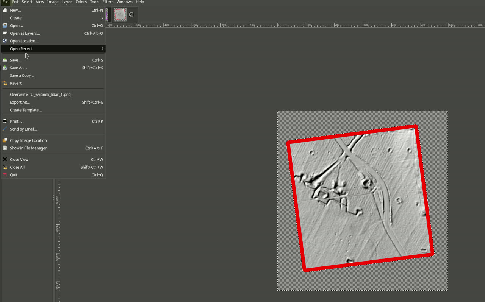485x302 pixels.
Task: Expand the Open Recent submenu
Action: pos(53,49)
